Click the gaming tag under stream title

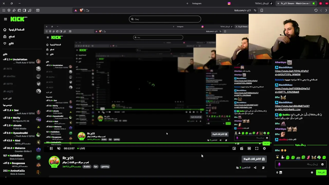tap(105, 166)
